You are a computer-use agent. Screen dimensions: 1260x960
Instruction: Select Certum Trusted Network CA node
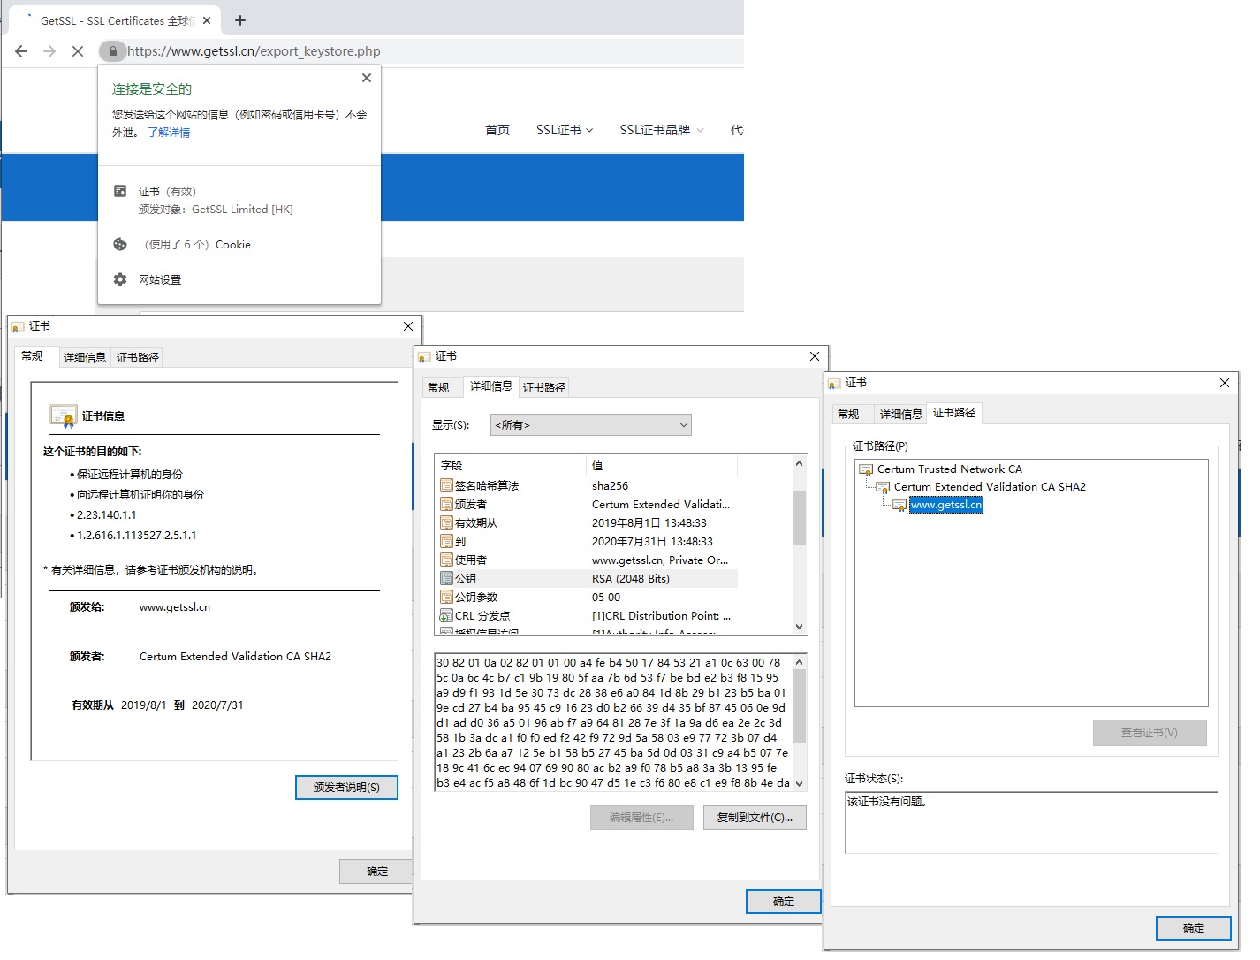949,469
